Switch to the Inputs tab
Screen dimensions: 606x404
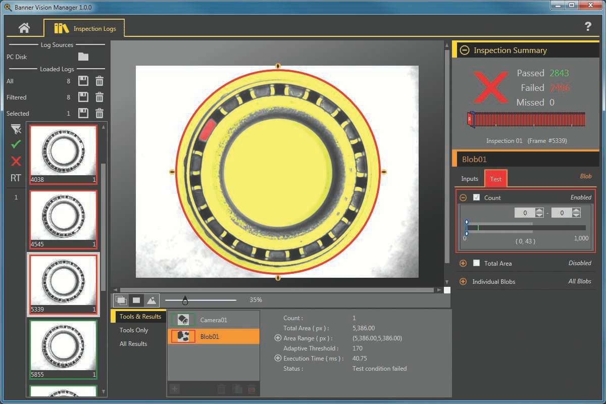click(469, 178)
